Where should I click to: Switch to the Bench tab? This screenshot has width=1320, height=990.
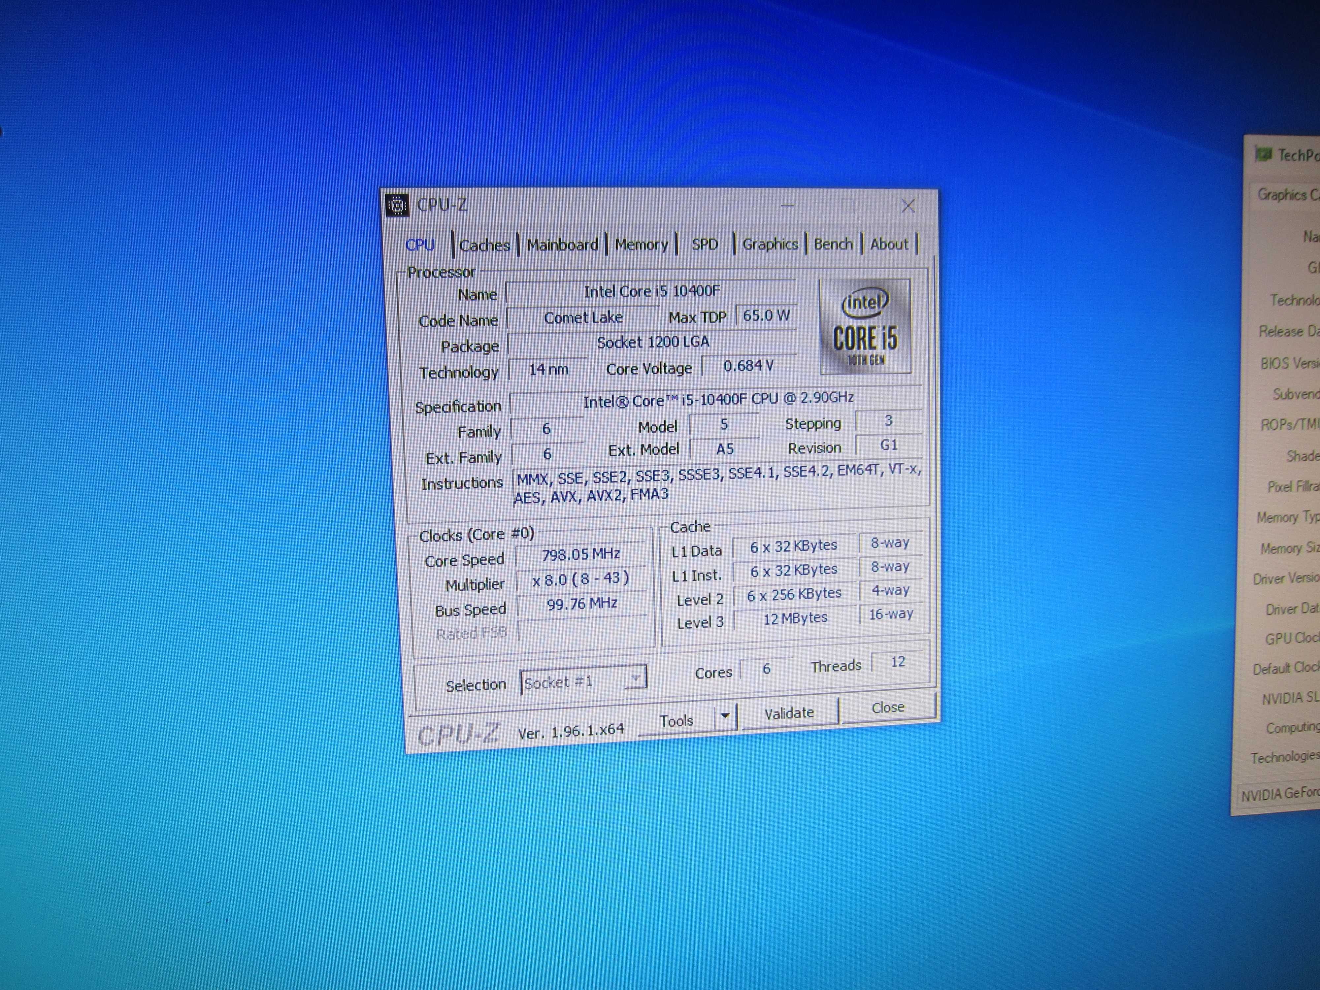[833, 244]
